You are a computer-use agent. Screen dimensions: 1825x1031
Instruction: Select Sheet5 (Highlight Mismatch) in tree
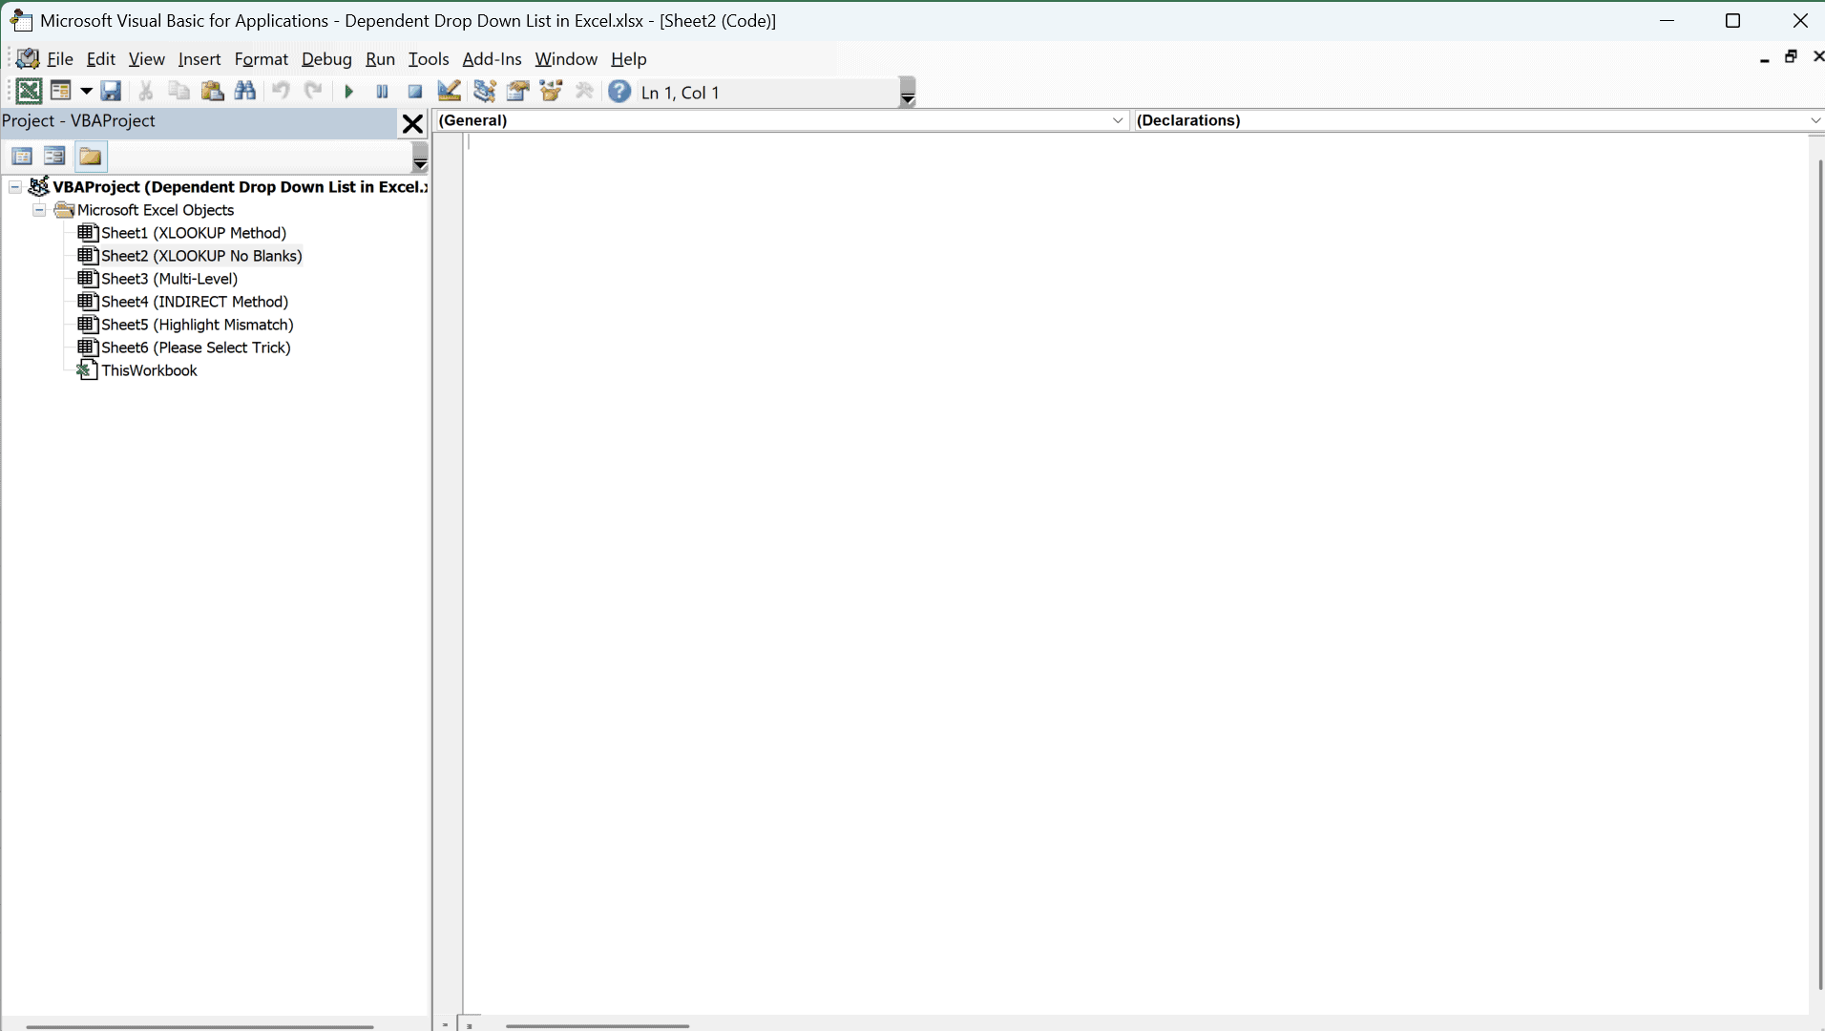(198, 325)
